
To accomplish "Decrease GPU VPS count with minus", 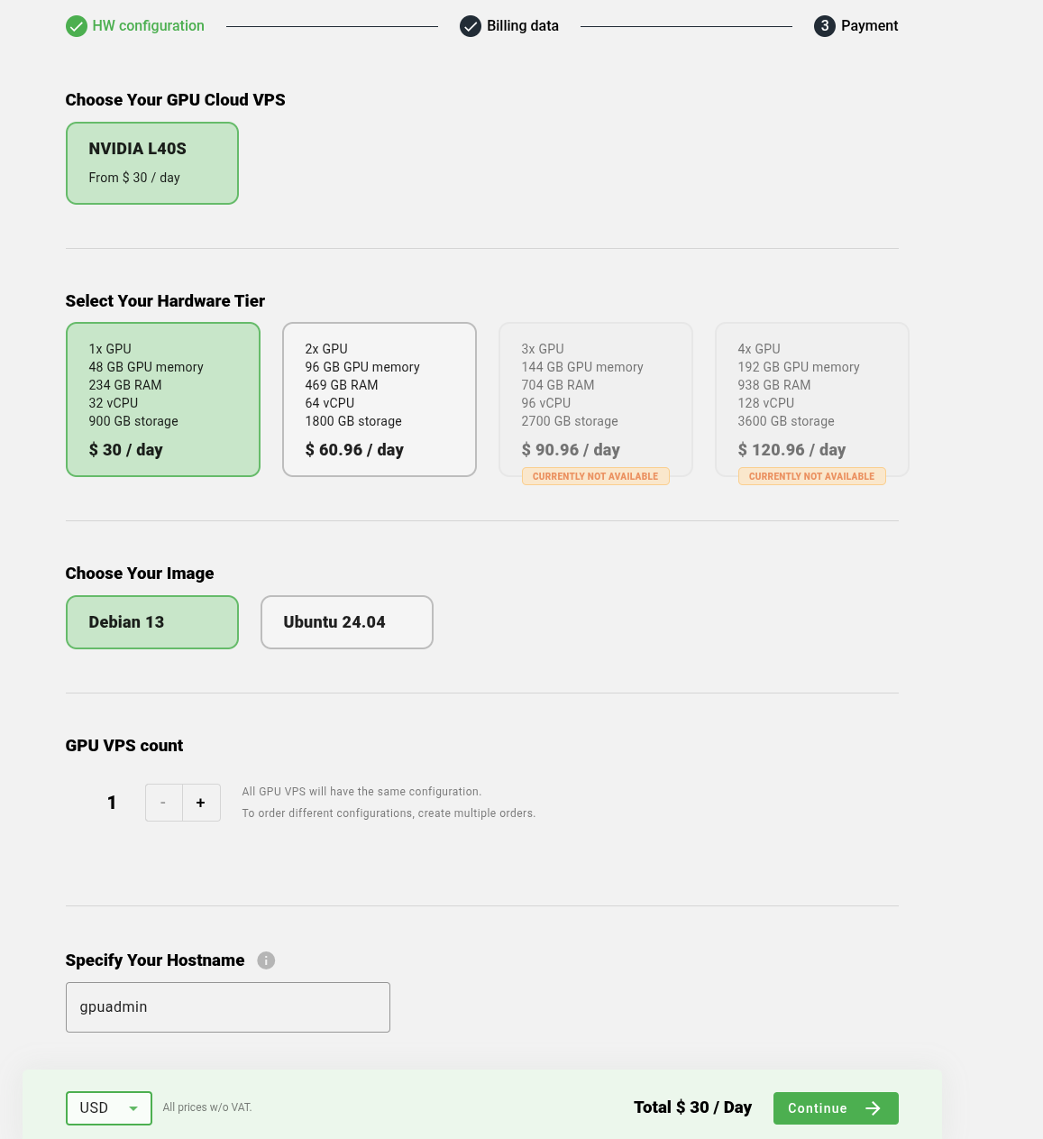I will (163, 803).
